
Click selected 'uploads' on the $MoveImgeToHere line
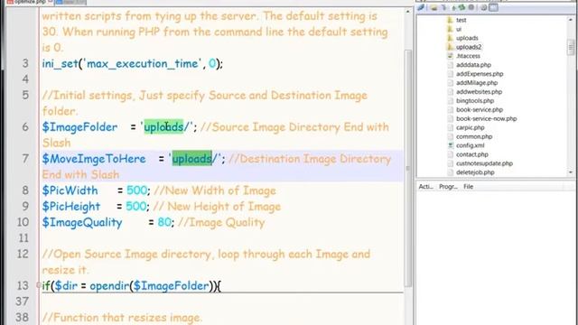191,159
